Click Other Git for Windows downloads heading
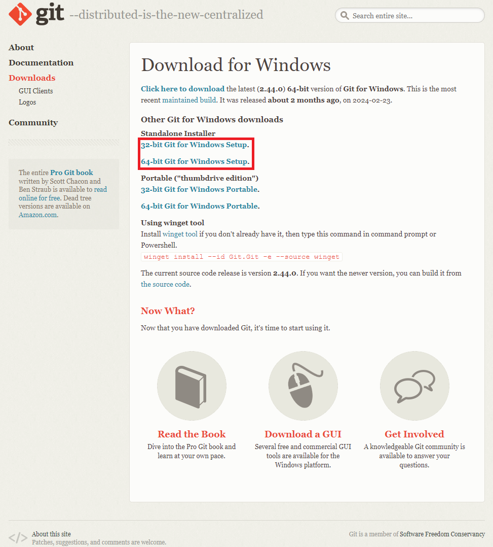 [212, 120]
